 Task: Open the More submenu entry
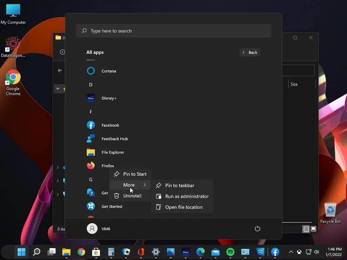[x=130, y=185]
